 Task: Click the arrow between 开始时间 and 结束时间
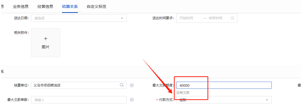(205, 18)
